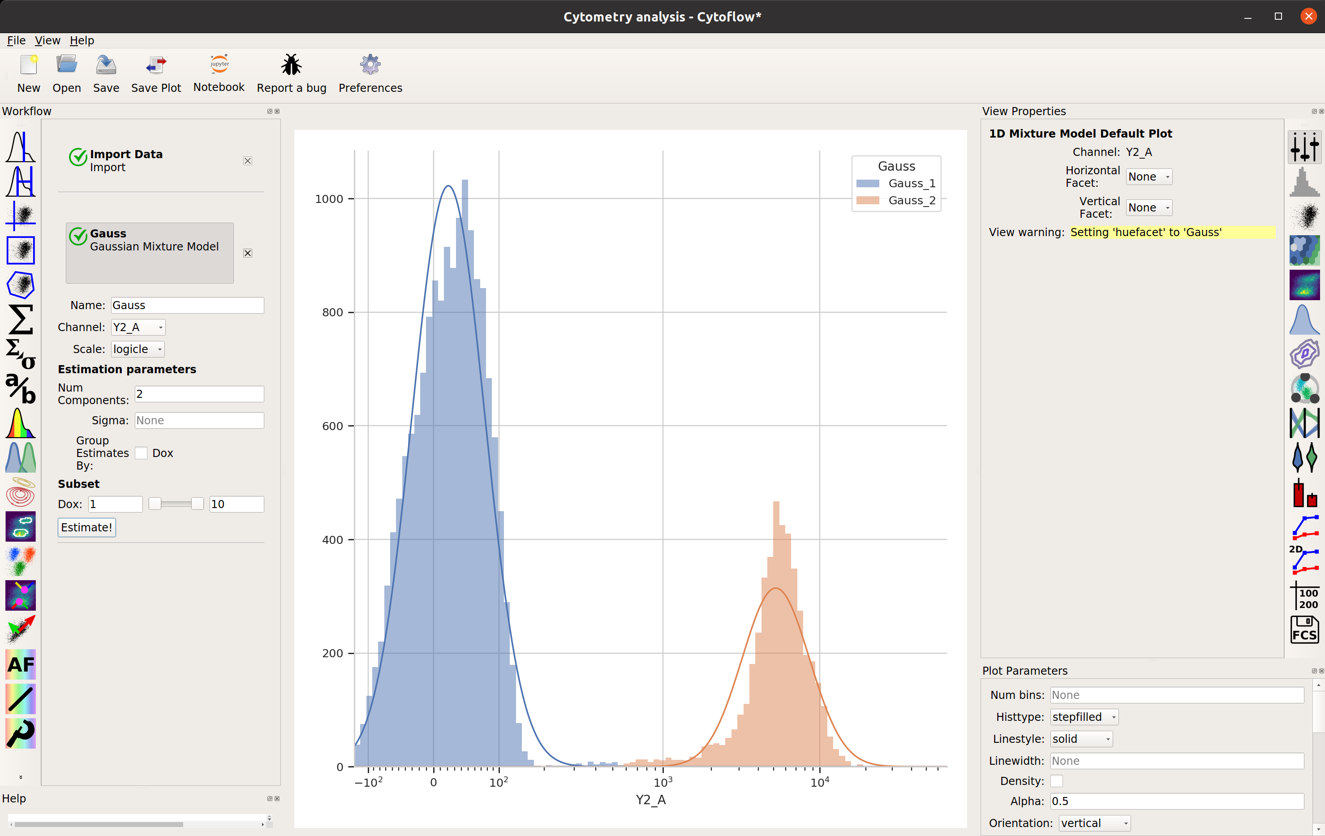Click the Estimate! button

pyautogui.click(x=87, y=527)
